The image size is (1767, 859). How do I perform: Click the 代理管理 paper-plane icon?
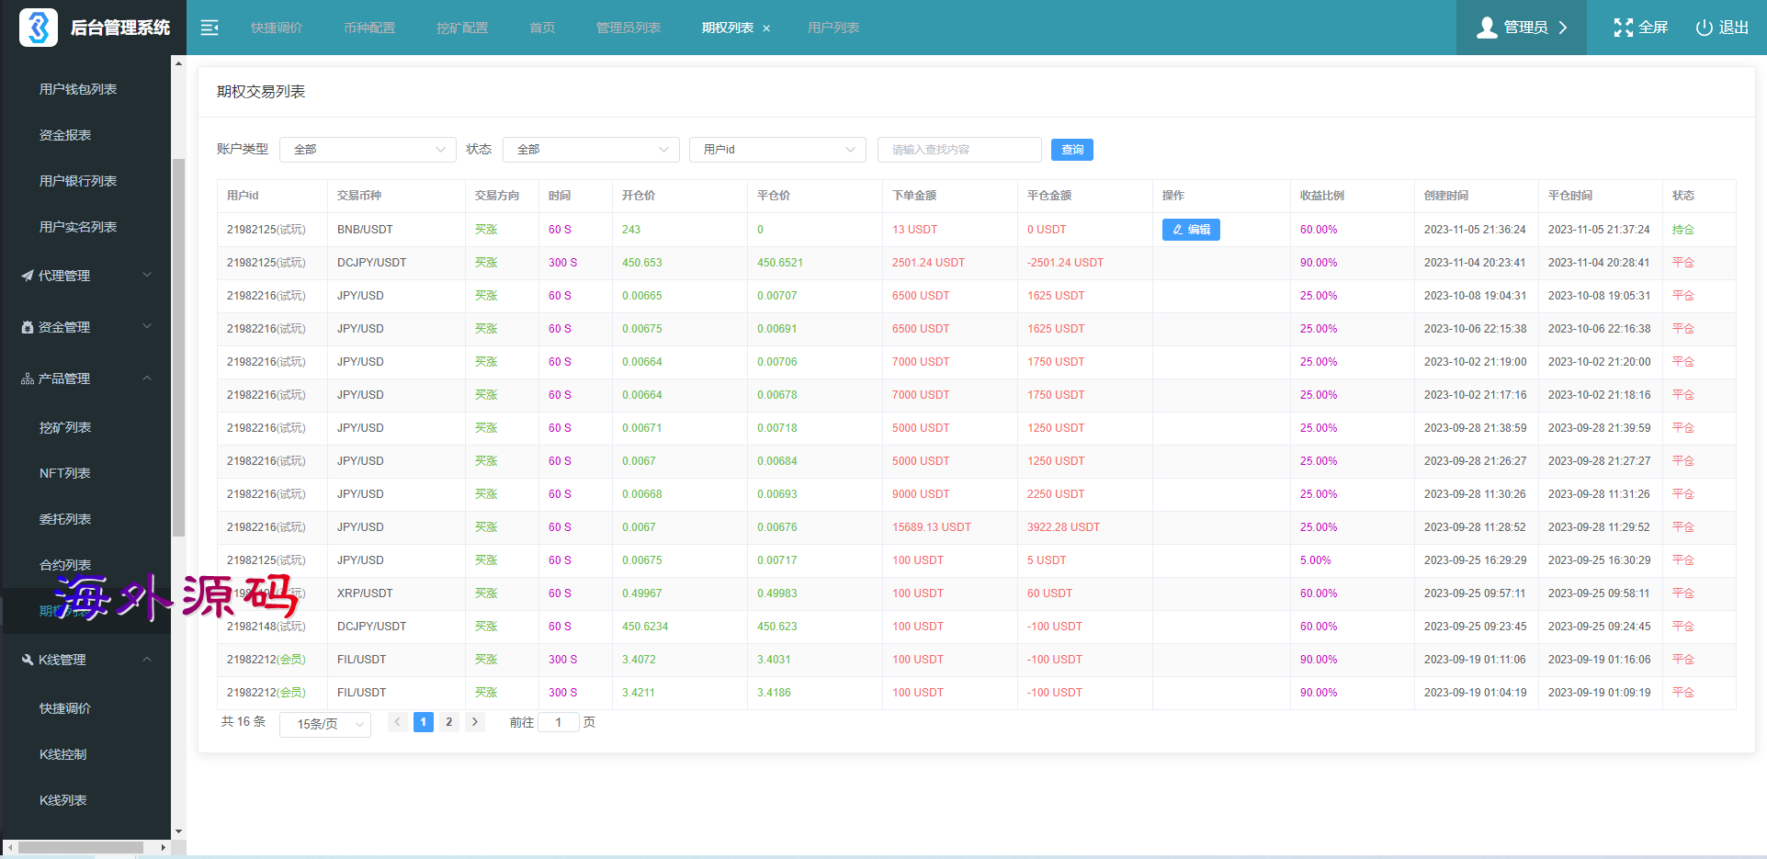(27, 276)
